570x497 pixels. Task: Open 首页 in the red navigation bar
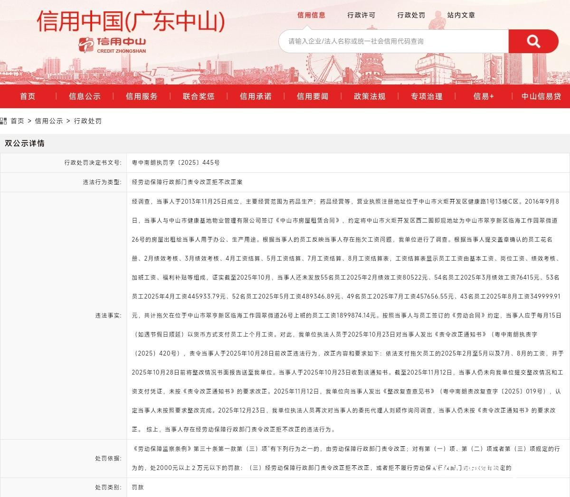click(28, 96)
